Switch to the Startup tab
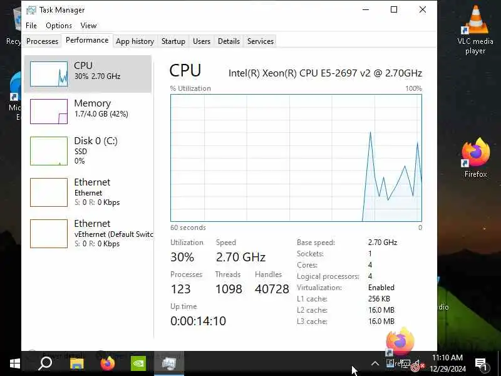Screen dimensions: 501x376 click(x=173, y=41)
